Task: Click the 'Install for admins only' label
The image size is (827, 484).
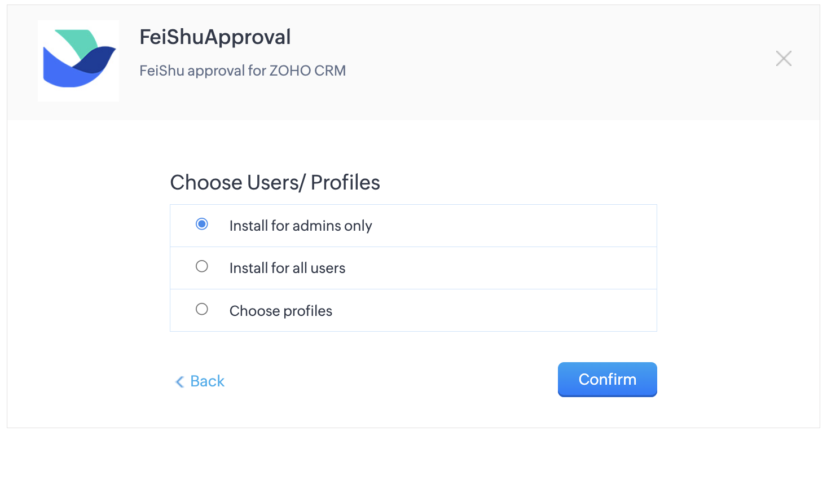Action: tap(301, 226)
